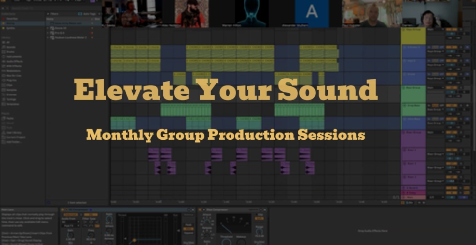Open Current Project place

pos(15,137)
